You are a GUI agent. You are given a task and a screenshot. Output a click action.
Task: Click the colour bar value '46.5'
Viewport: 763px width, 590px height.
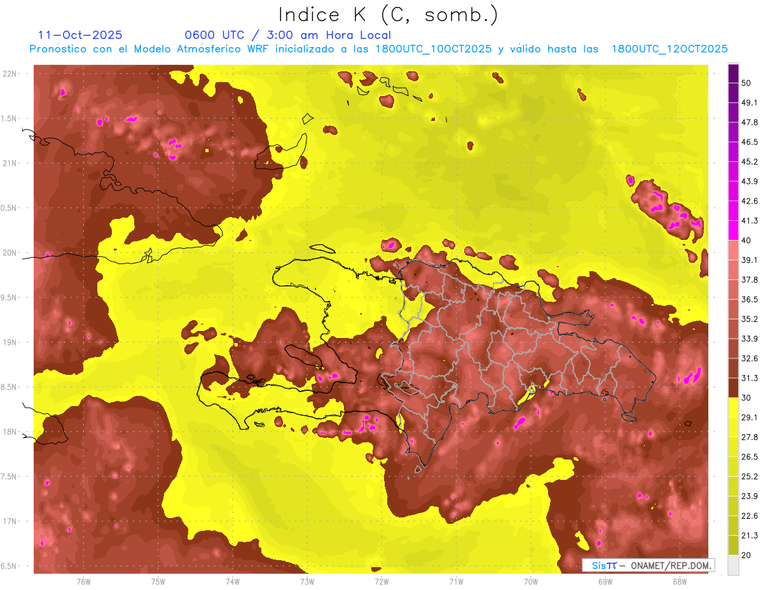coord(749,142)
